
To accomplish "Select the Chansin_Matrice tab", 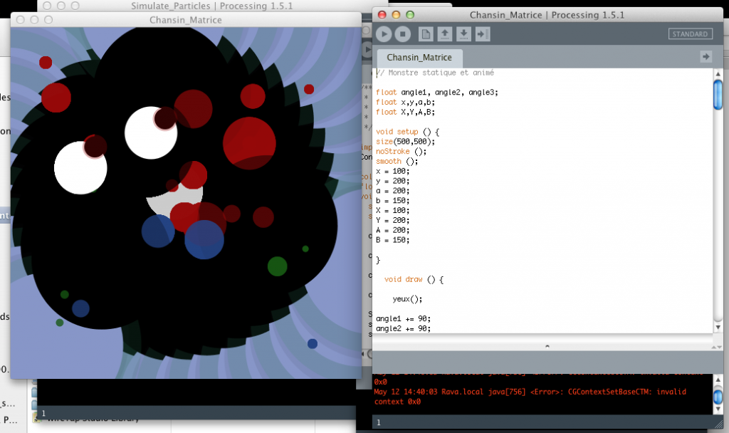I will [x=419, y=58].
